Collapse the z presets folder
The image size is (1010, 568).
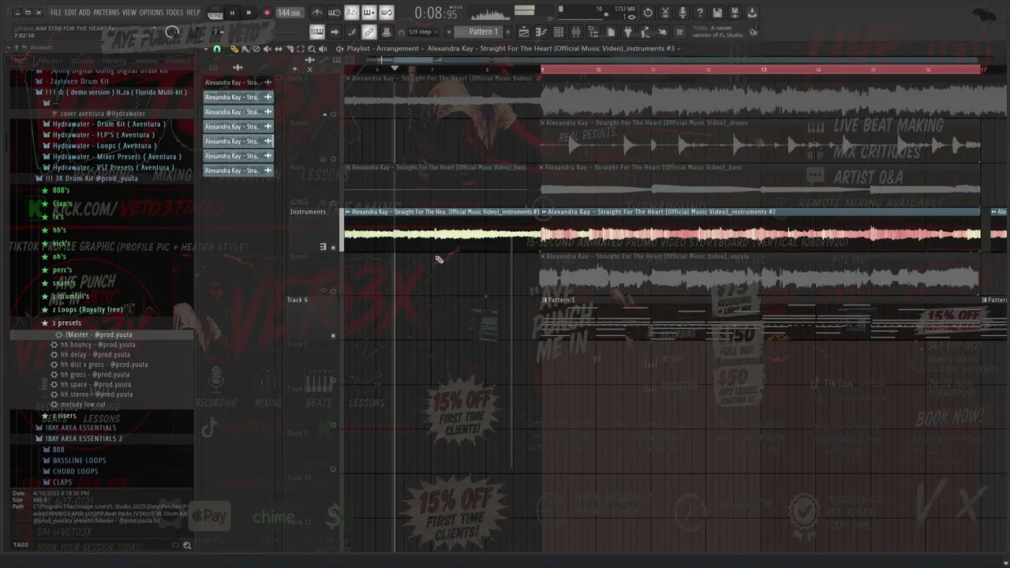tap(67, 323)
